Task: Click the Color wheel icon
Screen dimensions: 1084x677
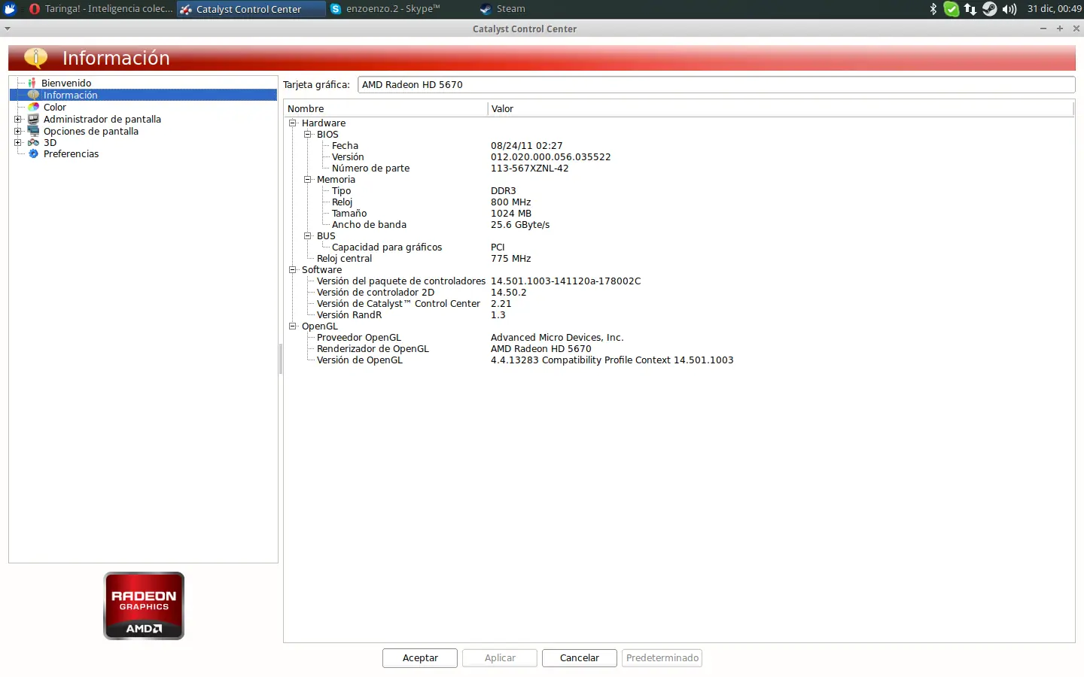Action: point(33,107)
